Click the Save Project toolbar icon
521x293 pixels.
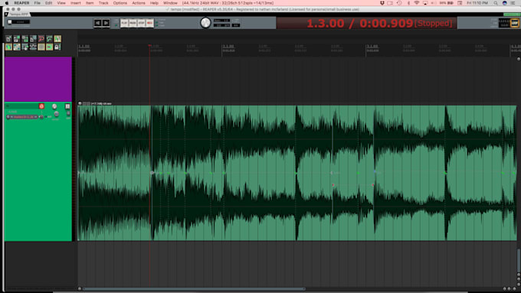(x=25, y=39)
